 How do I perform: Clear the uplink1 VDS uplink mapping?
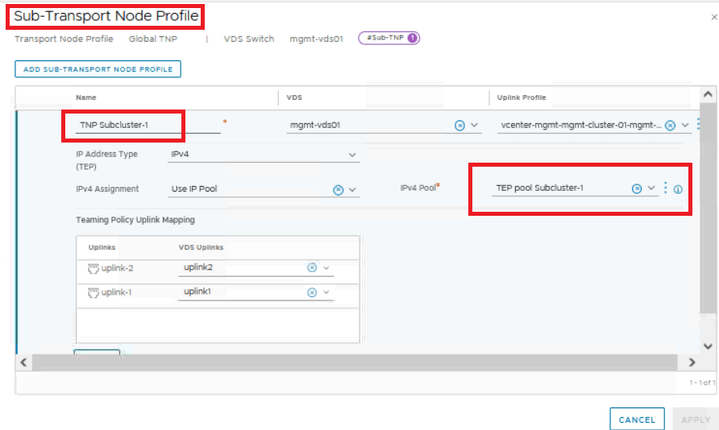(312, 292)
